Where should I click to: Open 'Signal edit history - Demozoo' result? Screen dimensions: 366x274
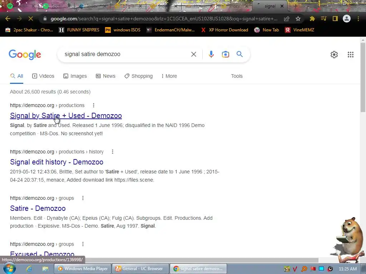[56, 162]
